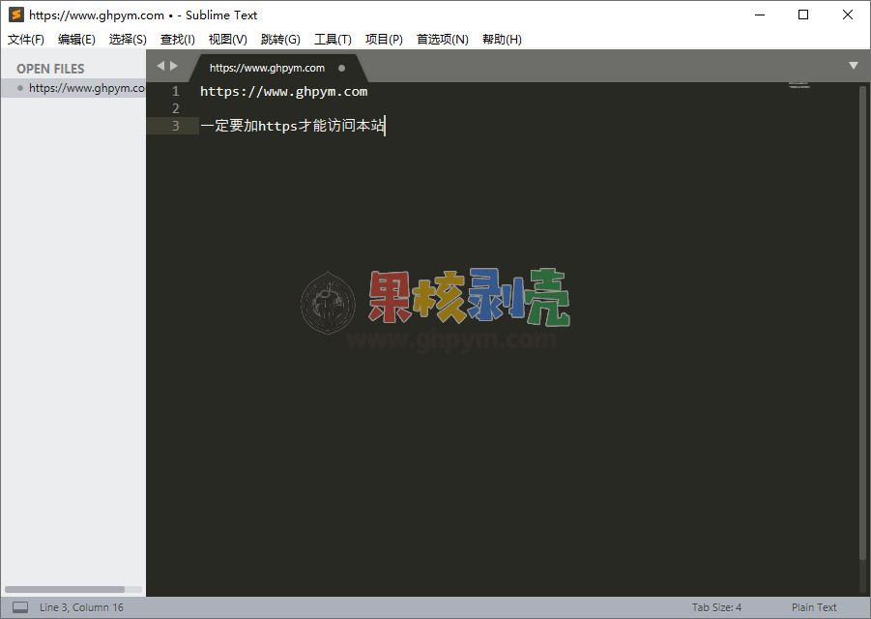Minimize the Sublime Text window
The height and width of the screenshot is (619, 871).
tap(760, 15)
